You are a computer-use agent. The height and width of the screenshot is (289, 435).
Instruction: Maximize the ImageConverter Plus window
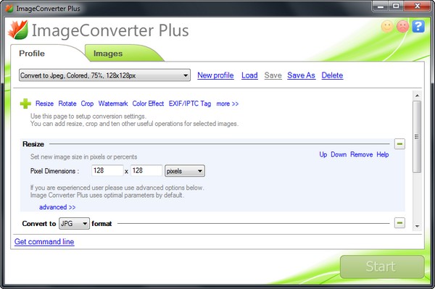[396, 6]
